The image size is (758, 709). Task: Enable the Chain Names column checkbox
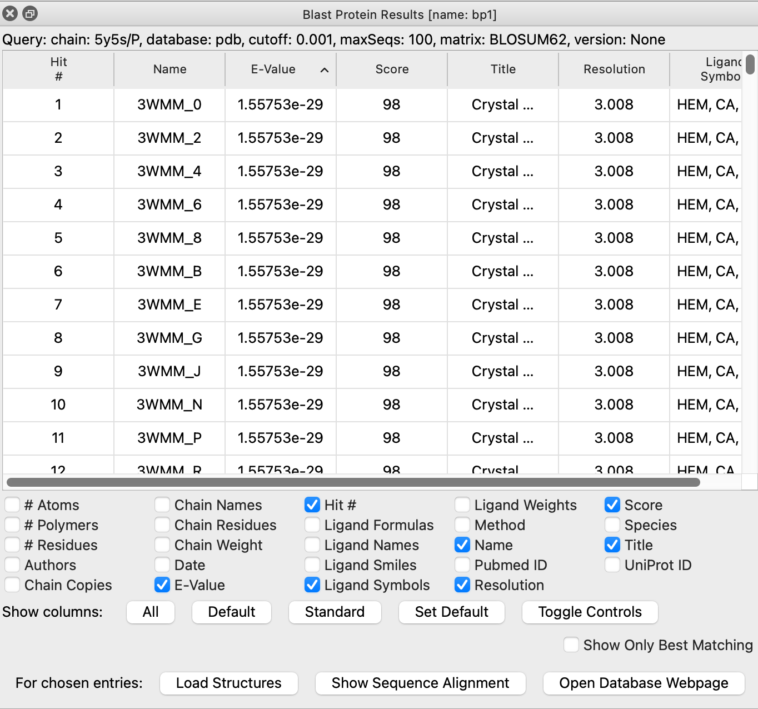(x=162, y=505)
